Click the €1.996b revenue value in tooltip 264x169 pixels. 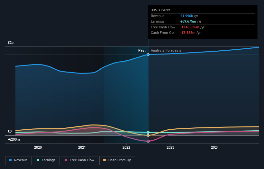tap(187, 16)
